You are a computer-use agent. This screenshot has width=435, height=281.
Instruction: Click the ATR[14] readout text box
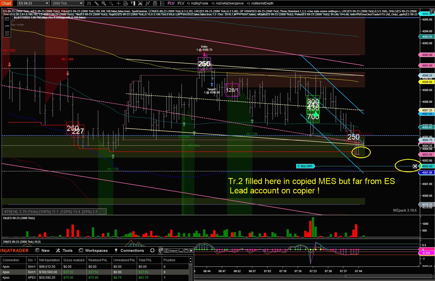[x=54, y=212]
